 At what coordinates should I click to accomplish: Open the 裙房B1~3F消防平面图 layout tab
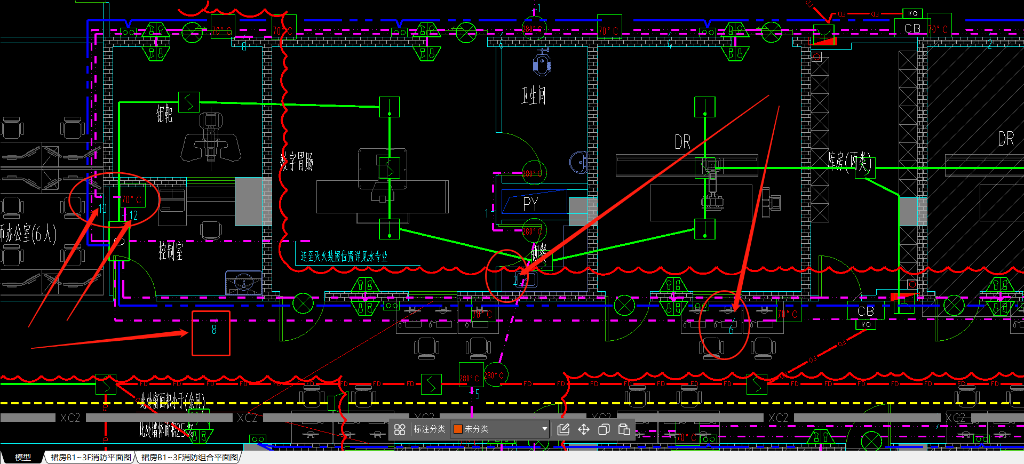coord(91,458)
